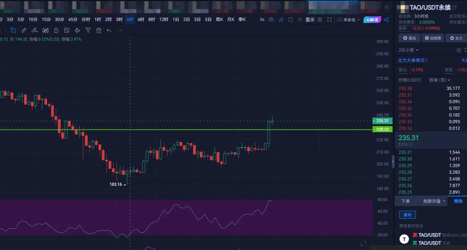Click the 0s refresh timer
The width and height of the screenshot is (467, 250).
click(x=262, y=20)
